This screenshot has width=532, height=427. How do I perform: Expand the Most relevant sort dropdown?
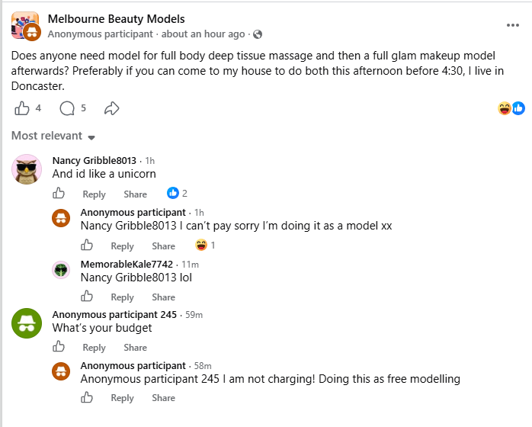pos(53,136)
